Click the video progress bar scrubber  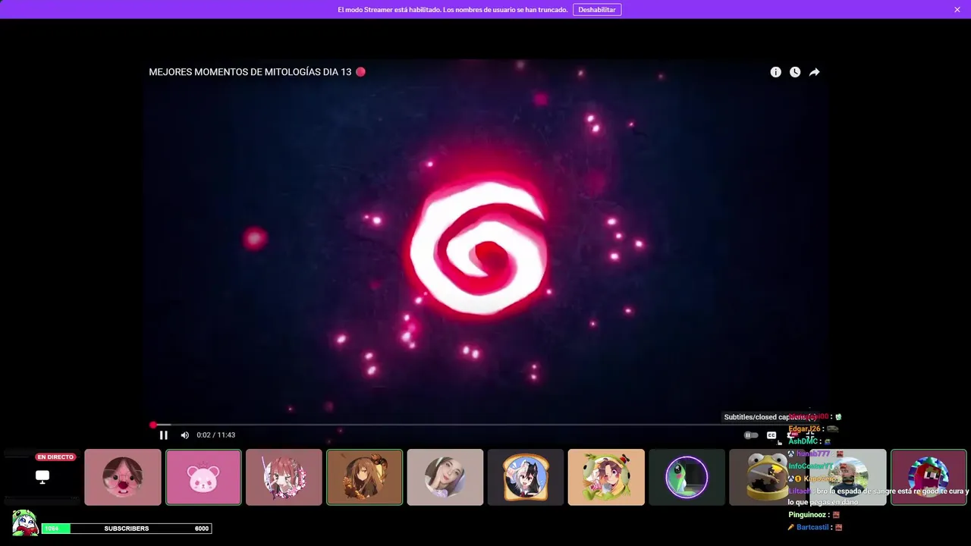153,425
